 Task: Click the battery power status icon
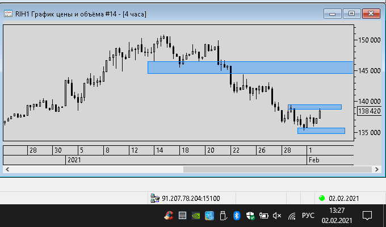[263, 216]
